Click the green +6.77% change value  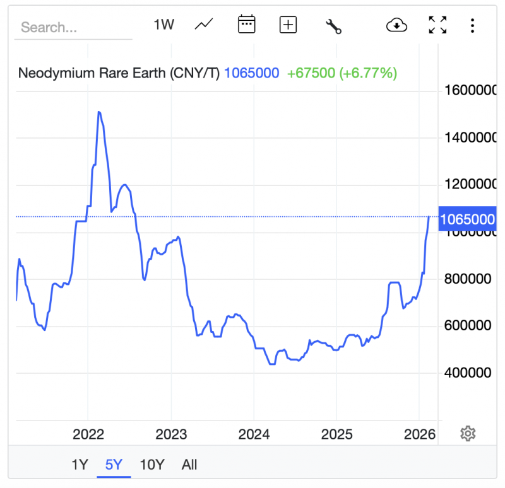point(368,73)
